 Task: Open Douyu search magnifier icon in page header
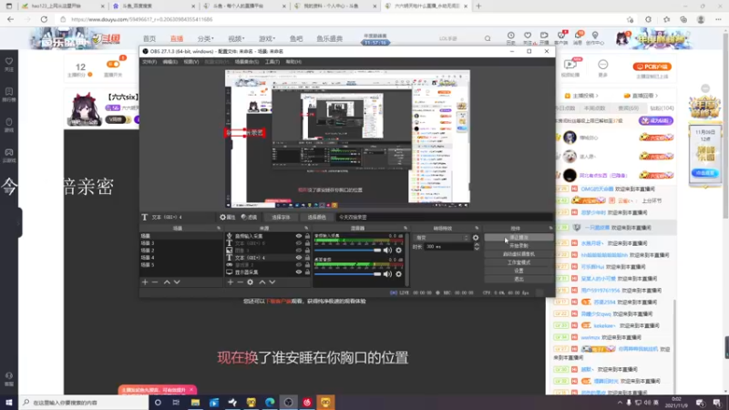pos(488,38)
